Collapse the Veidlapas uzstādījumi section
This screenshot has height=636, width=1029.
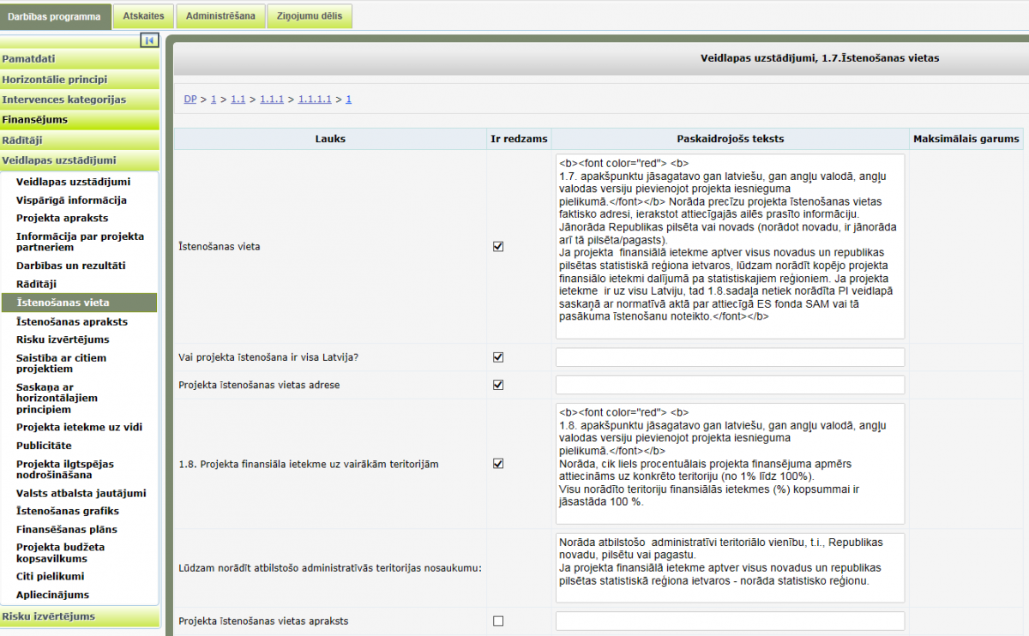pos(79,160)
